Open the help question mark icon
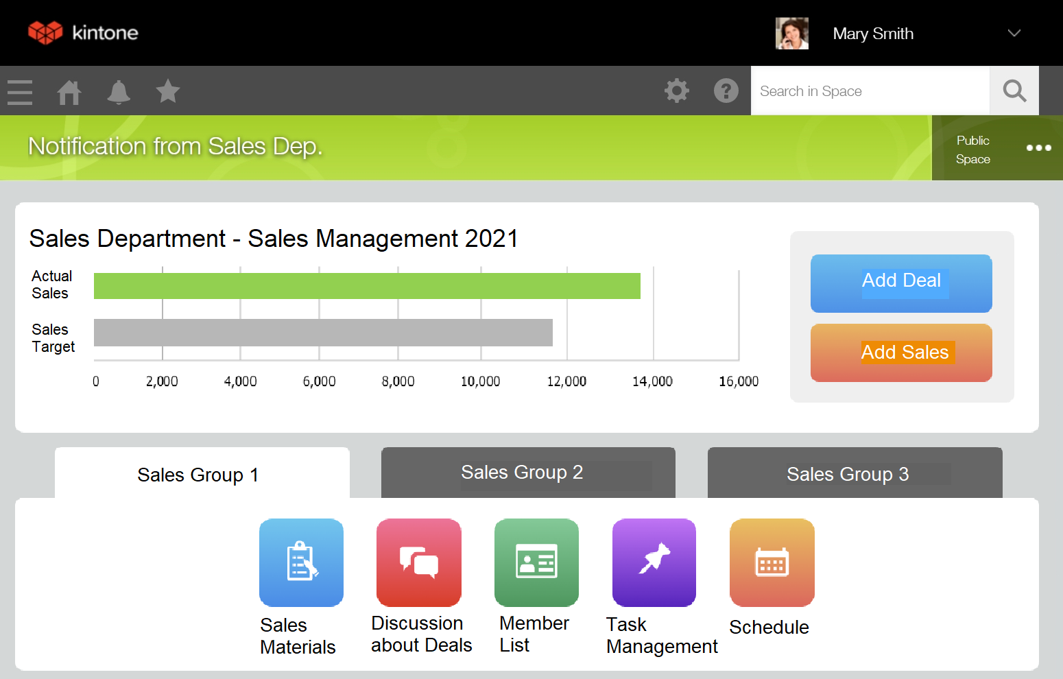 click(726, 91)
